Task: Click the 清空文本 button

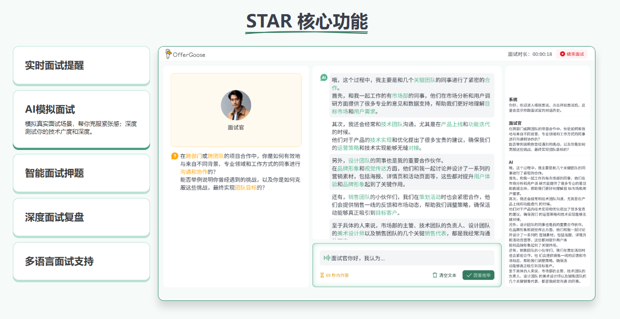Action: pyautogui.click(x=444, y=275)
